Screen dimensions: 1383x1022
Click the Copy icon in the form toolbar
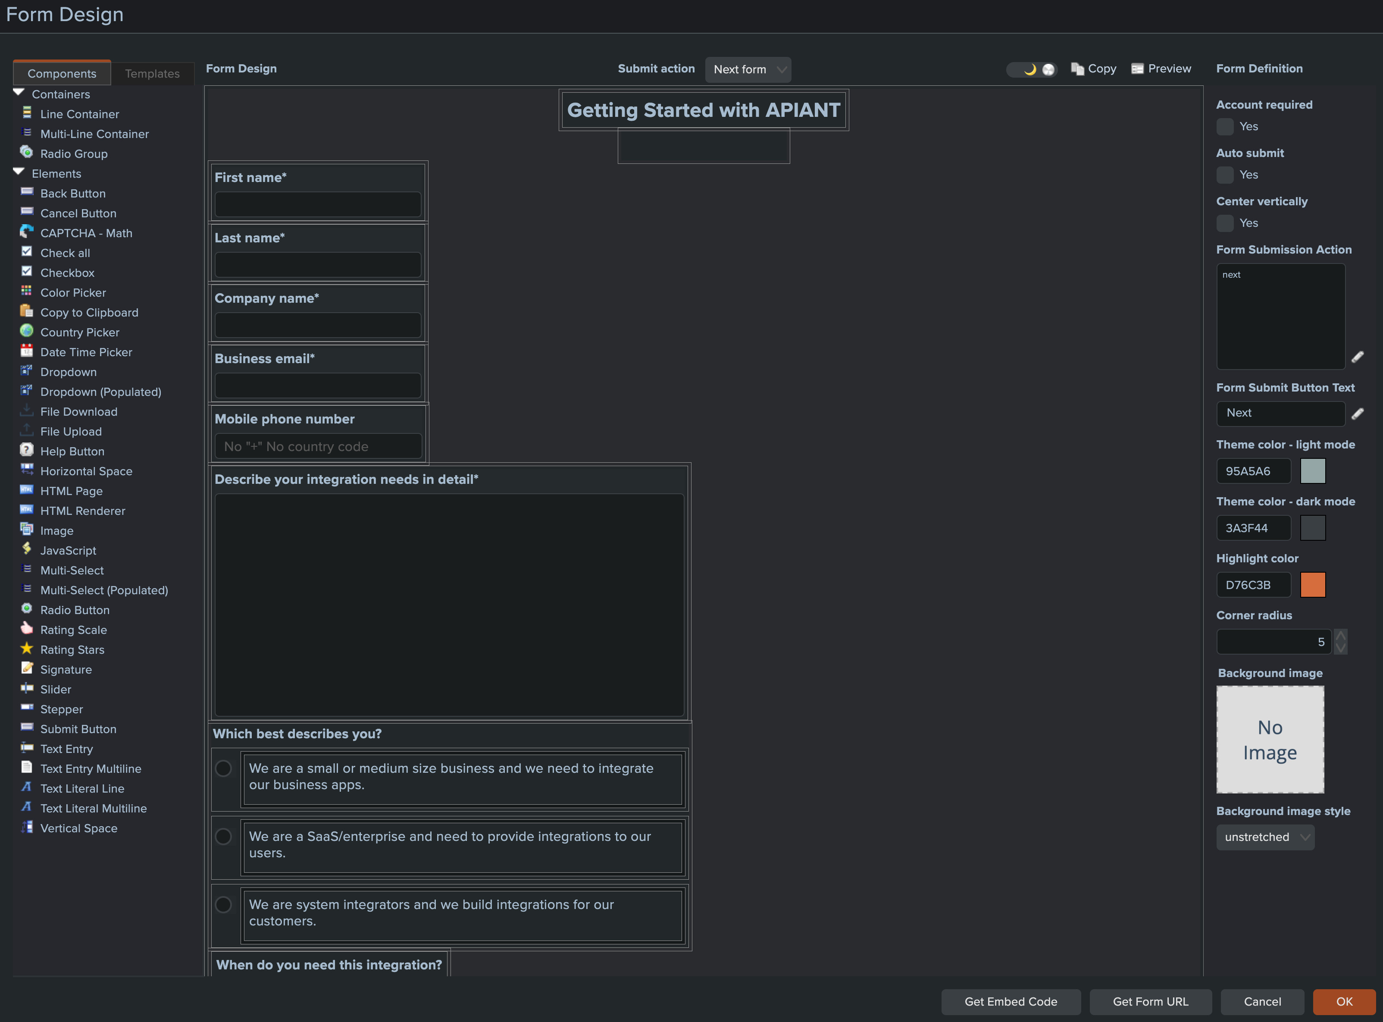(x=1077, y=69)
